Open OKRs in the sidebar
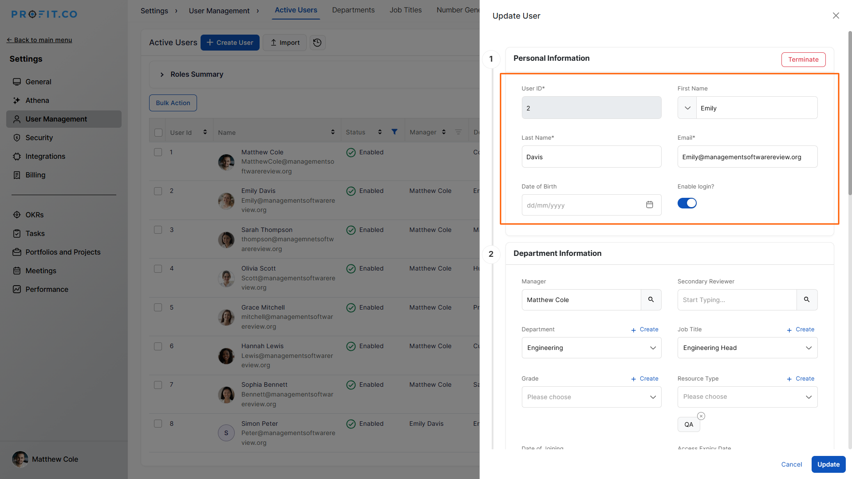852x479 pixels. 34,215
